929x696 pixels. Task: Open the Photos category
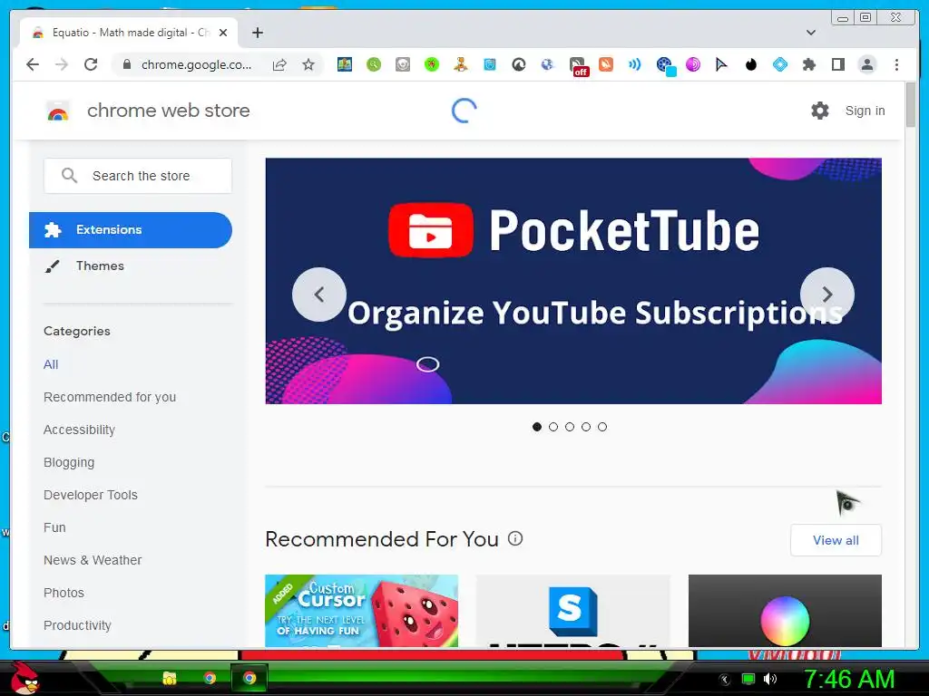coord(64,593)
